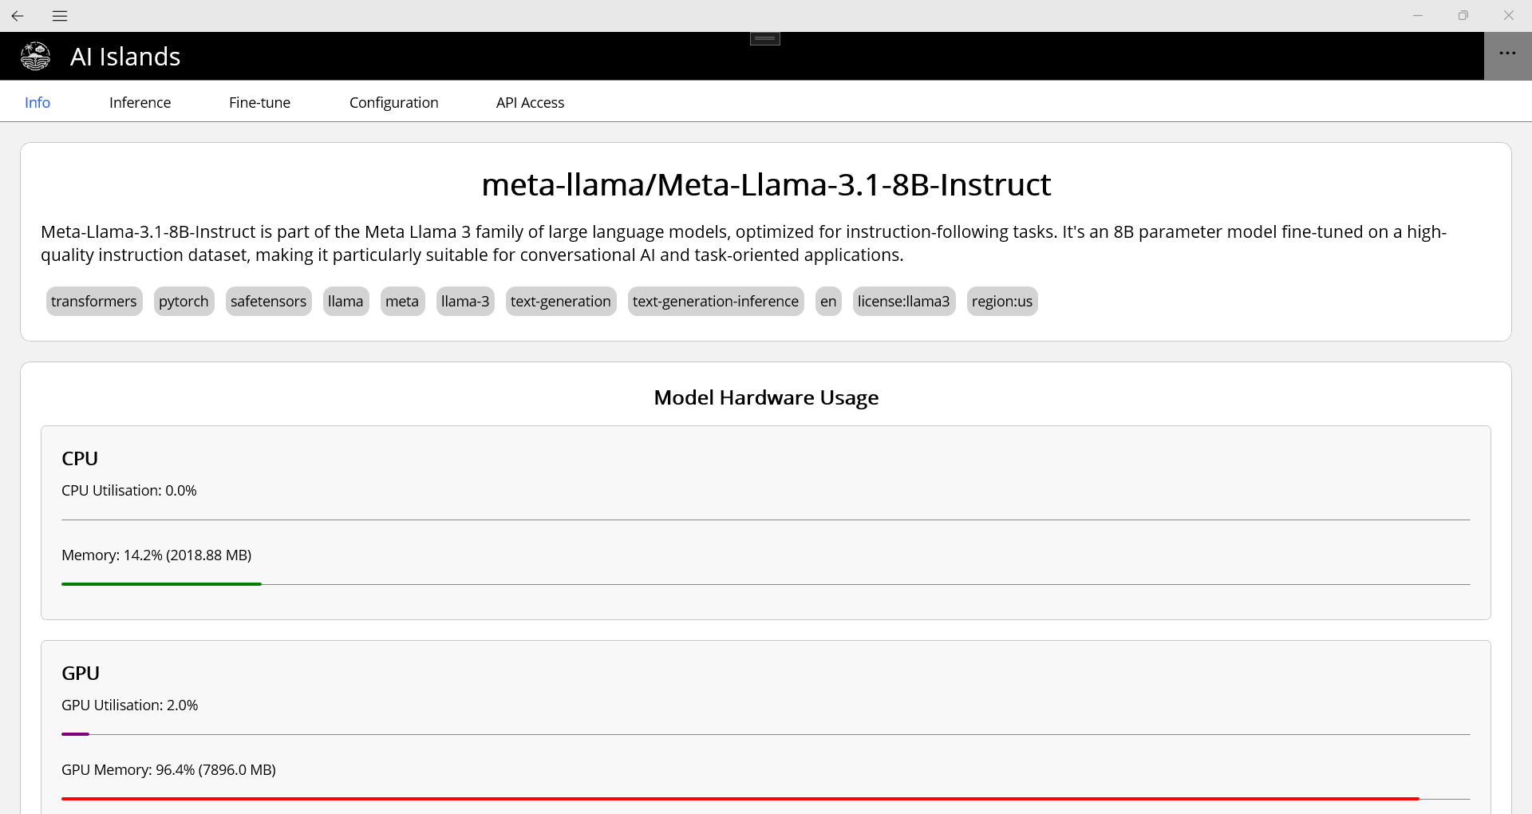Click the Model Hardware Usage heading

pos(766,397)
